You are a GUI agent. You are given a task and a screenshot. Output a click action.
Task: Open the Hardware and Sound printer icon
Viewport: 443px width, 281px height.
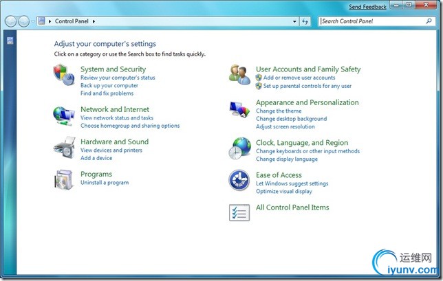coord(65,148)
